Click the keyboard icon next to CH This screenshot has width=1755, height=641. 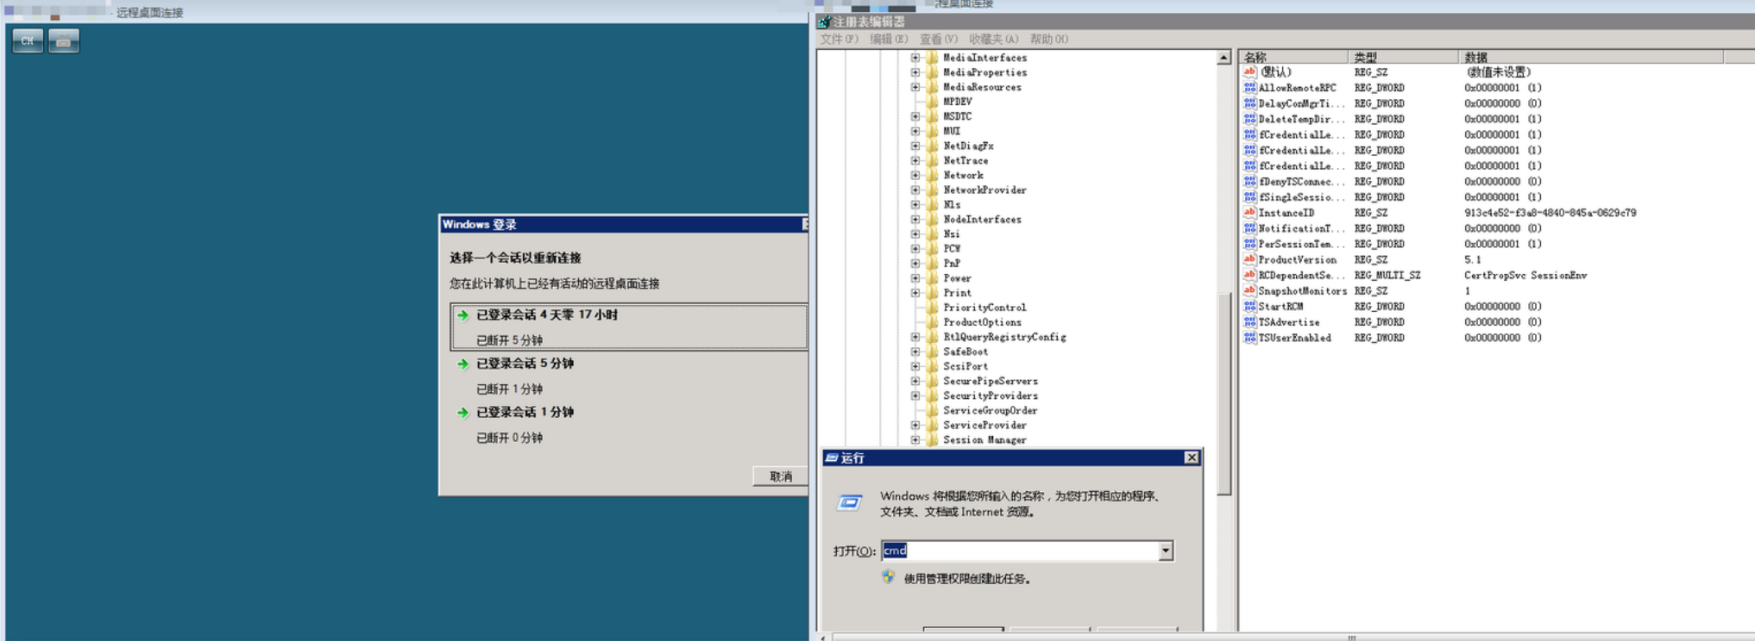click(x=64, y=40)
